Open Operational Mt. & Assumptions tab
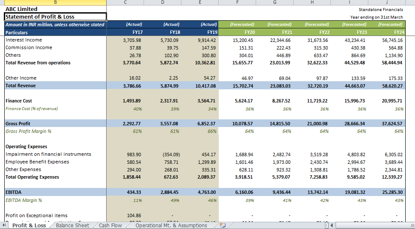The width and height of the screenshot is (415, 229). coord(171,225)
